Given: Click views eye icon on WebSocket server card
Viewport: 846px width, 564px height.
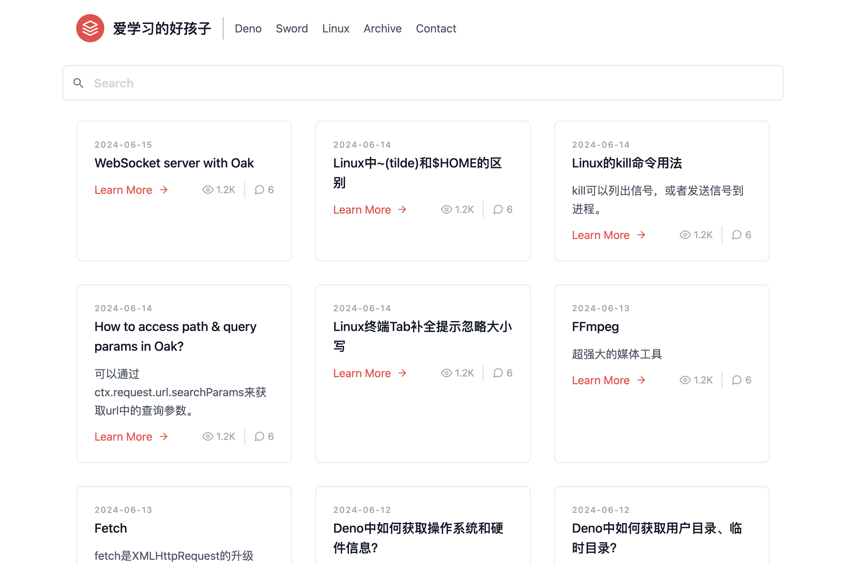Looking at the screenshot, I should 208,190.
